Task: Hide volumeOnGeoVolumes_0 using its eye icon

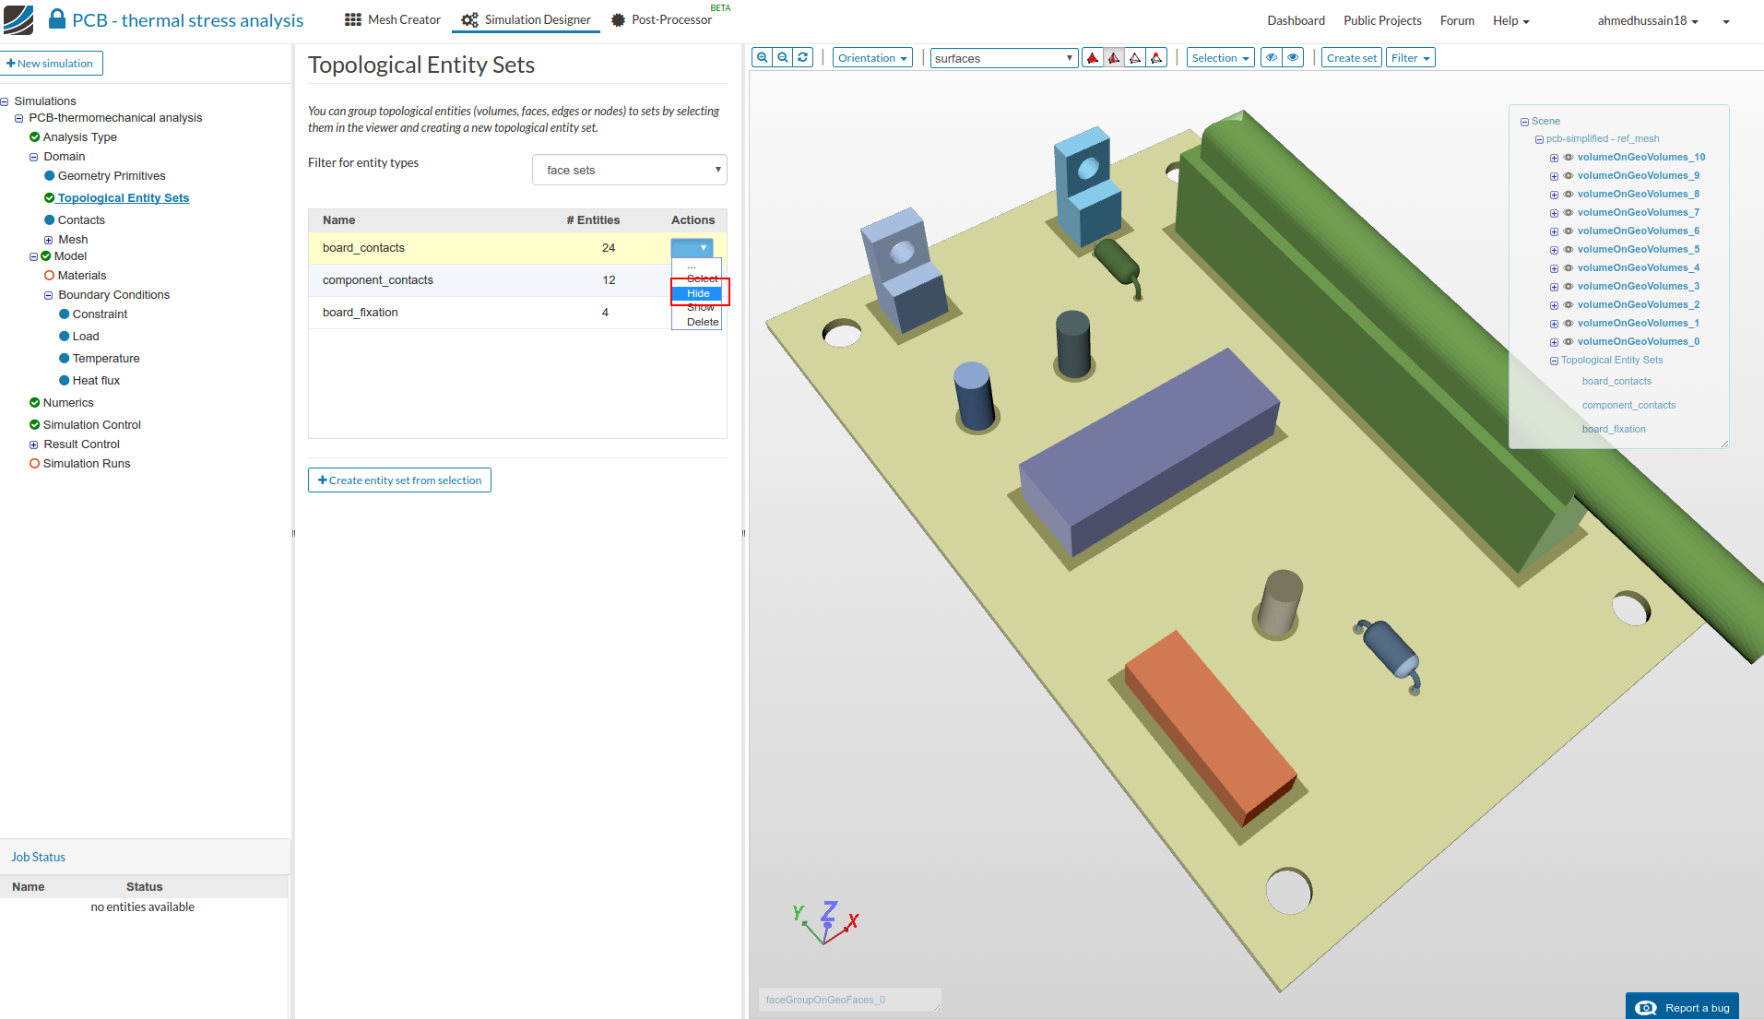Action: point(1569,342)
